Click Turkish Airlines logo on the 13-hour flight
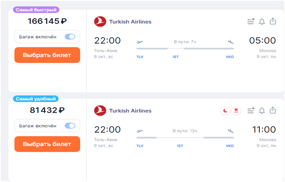 100,110
